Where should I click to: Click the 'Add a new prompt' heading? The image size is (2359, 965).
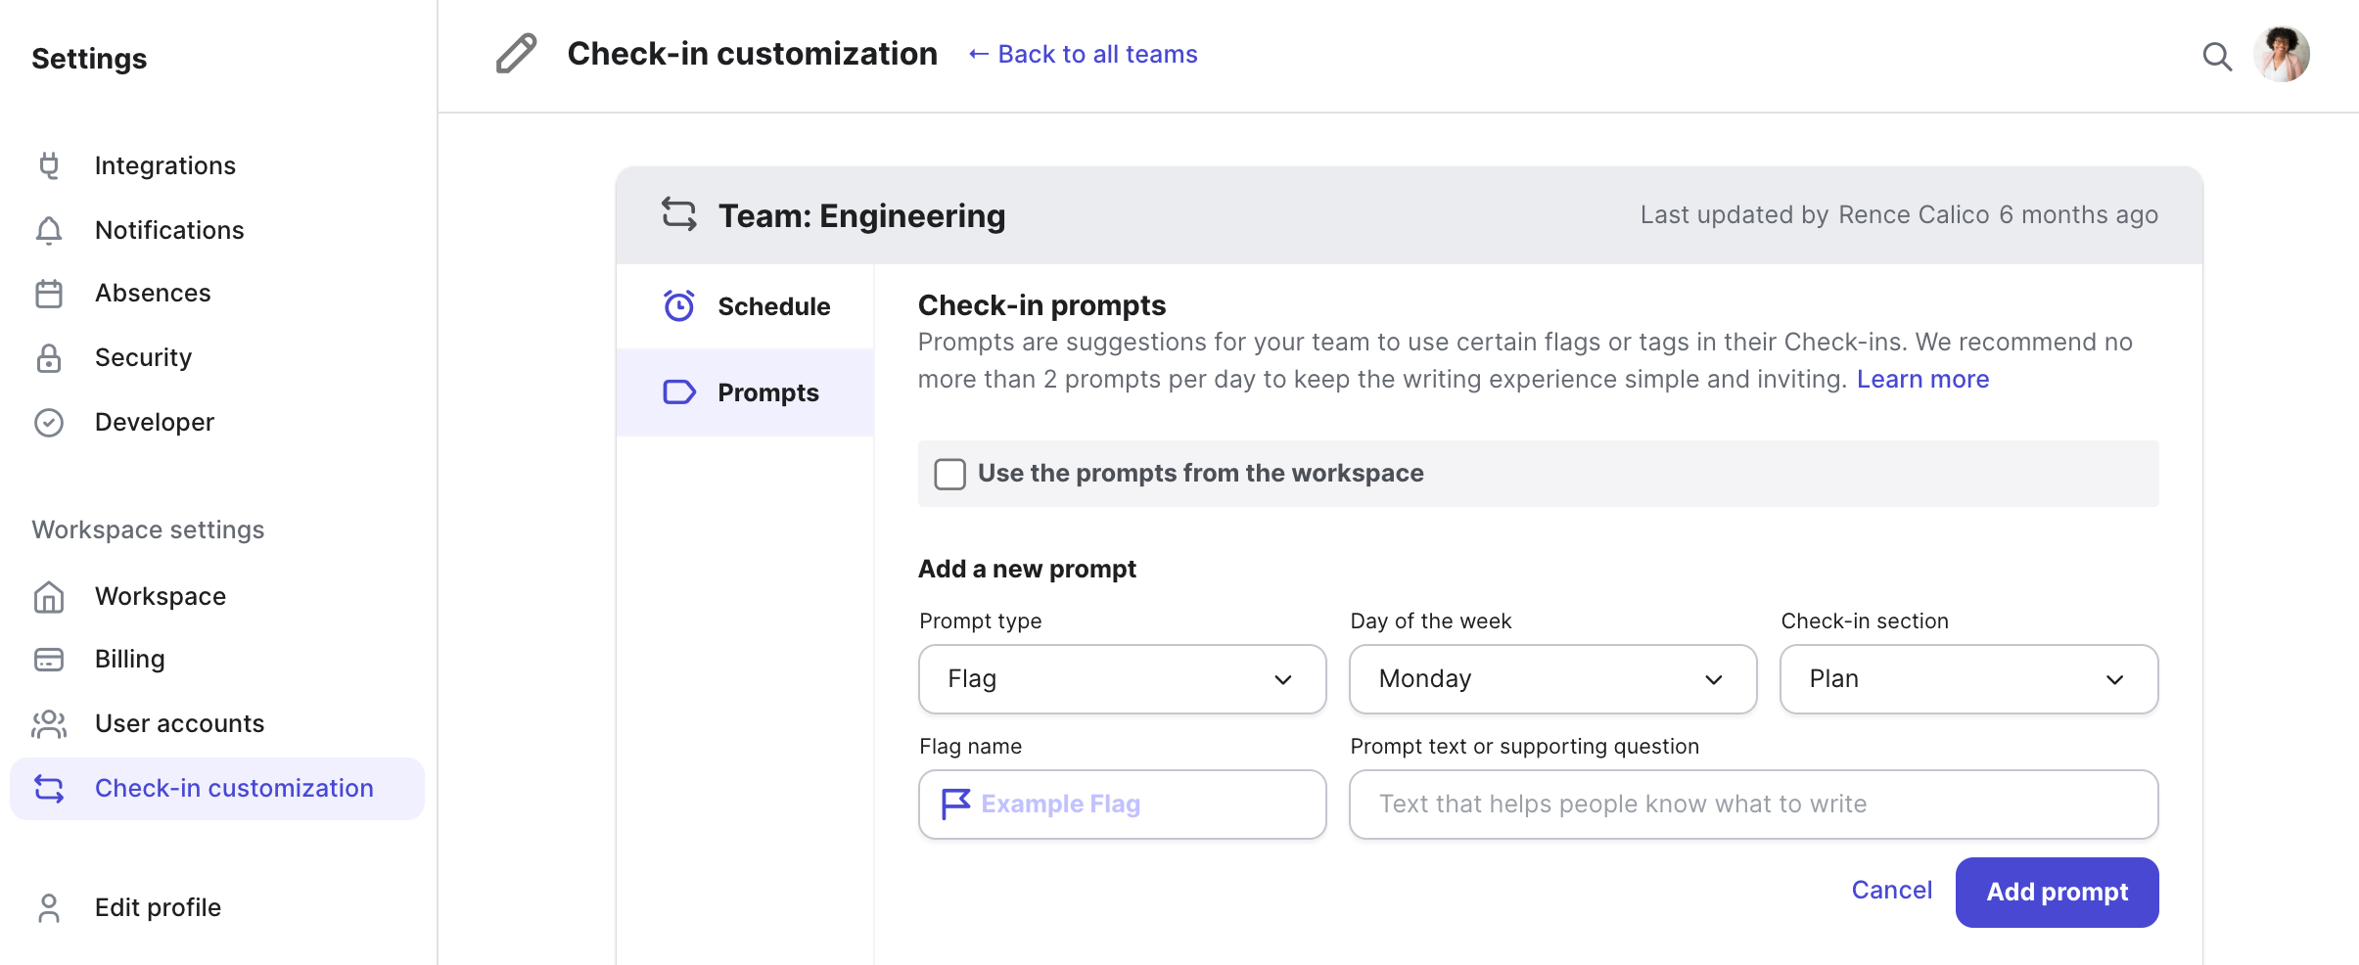(1027, 570)
